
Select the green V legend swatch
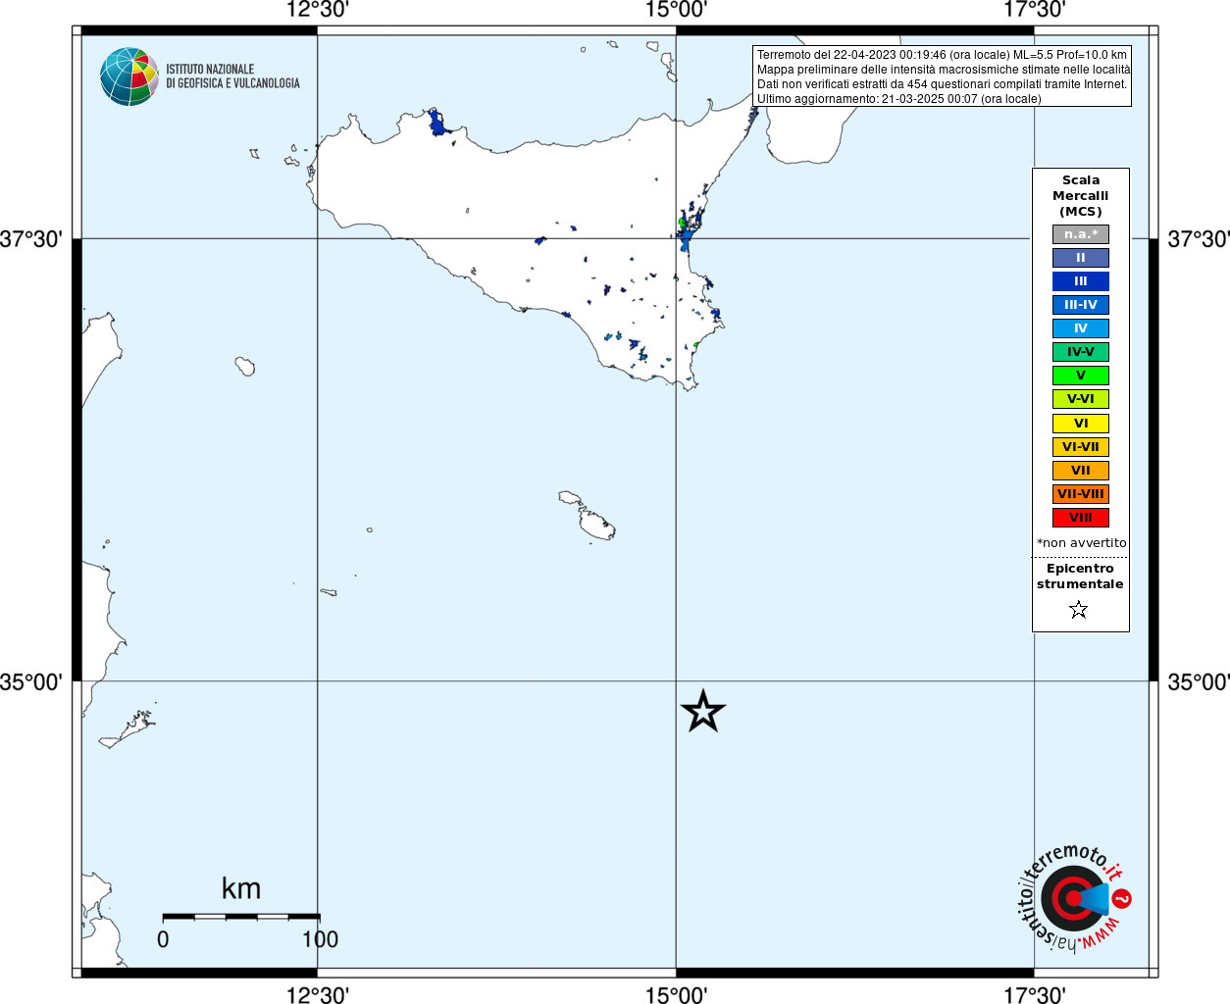[x=1080, y=376]
